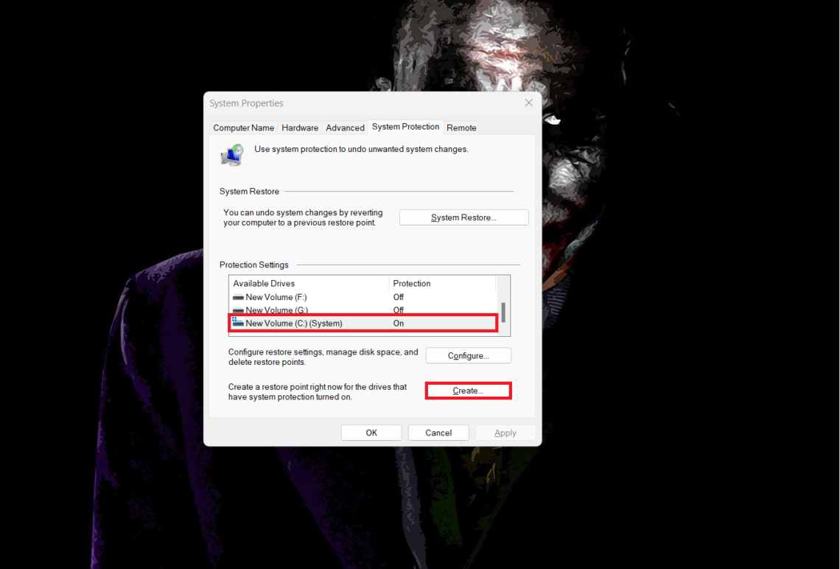Image resolution: width=840 pixels, height=569 pixels.
Task: Open restore settings via the Configure button
Action: (468, 355)
